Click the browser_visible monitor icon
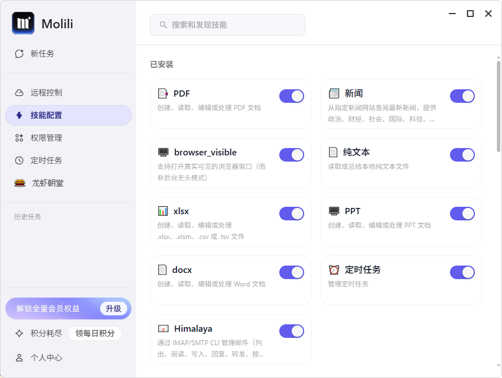 tap(163, 153)
